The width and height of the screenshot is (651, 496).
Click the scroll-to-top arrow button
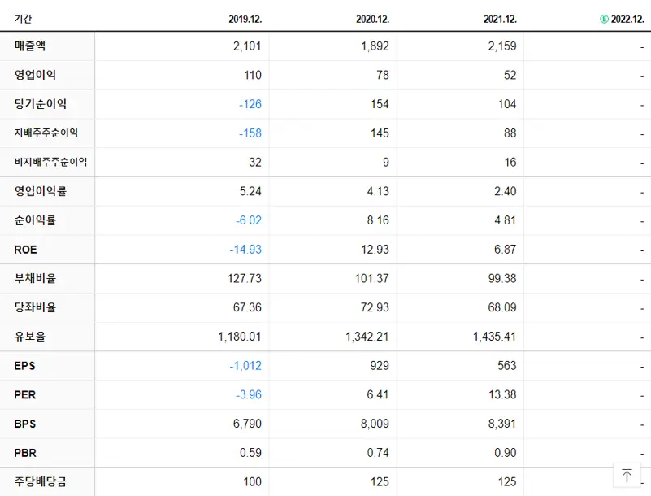[x=627, y=475]
